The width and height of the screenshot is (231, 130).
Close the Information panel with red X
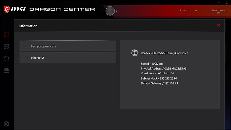coord(218,26)
